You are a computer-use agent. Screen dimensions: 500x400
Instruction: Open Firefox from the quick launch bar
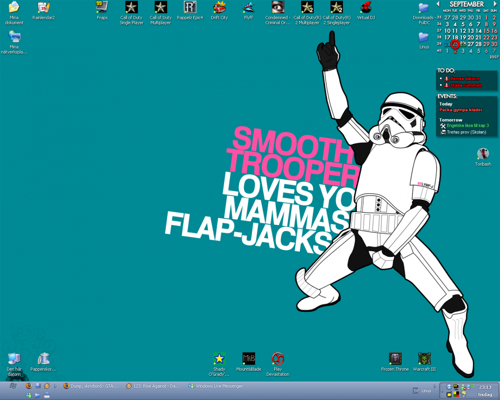(x=29, y=386)
